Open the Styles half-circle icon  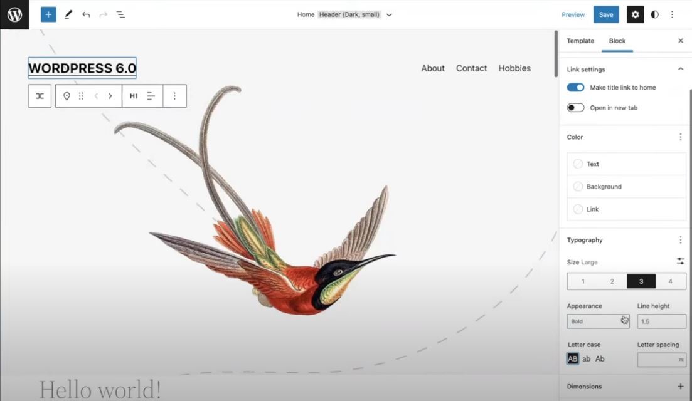[x=654, y=14]
